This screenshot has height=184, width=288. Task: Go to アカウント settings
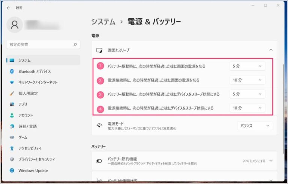tap(25, 116)
